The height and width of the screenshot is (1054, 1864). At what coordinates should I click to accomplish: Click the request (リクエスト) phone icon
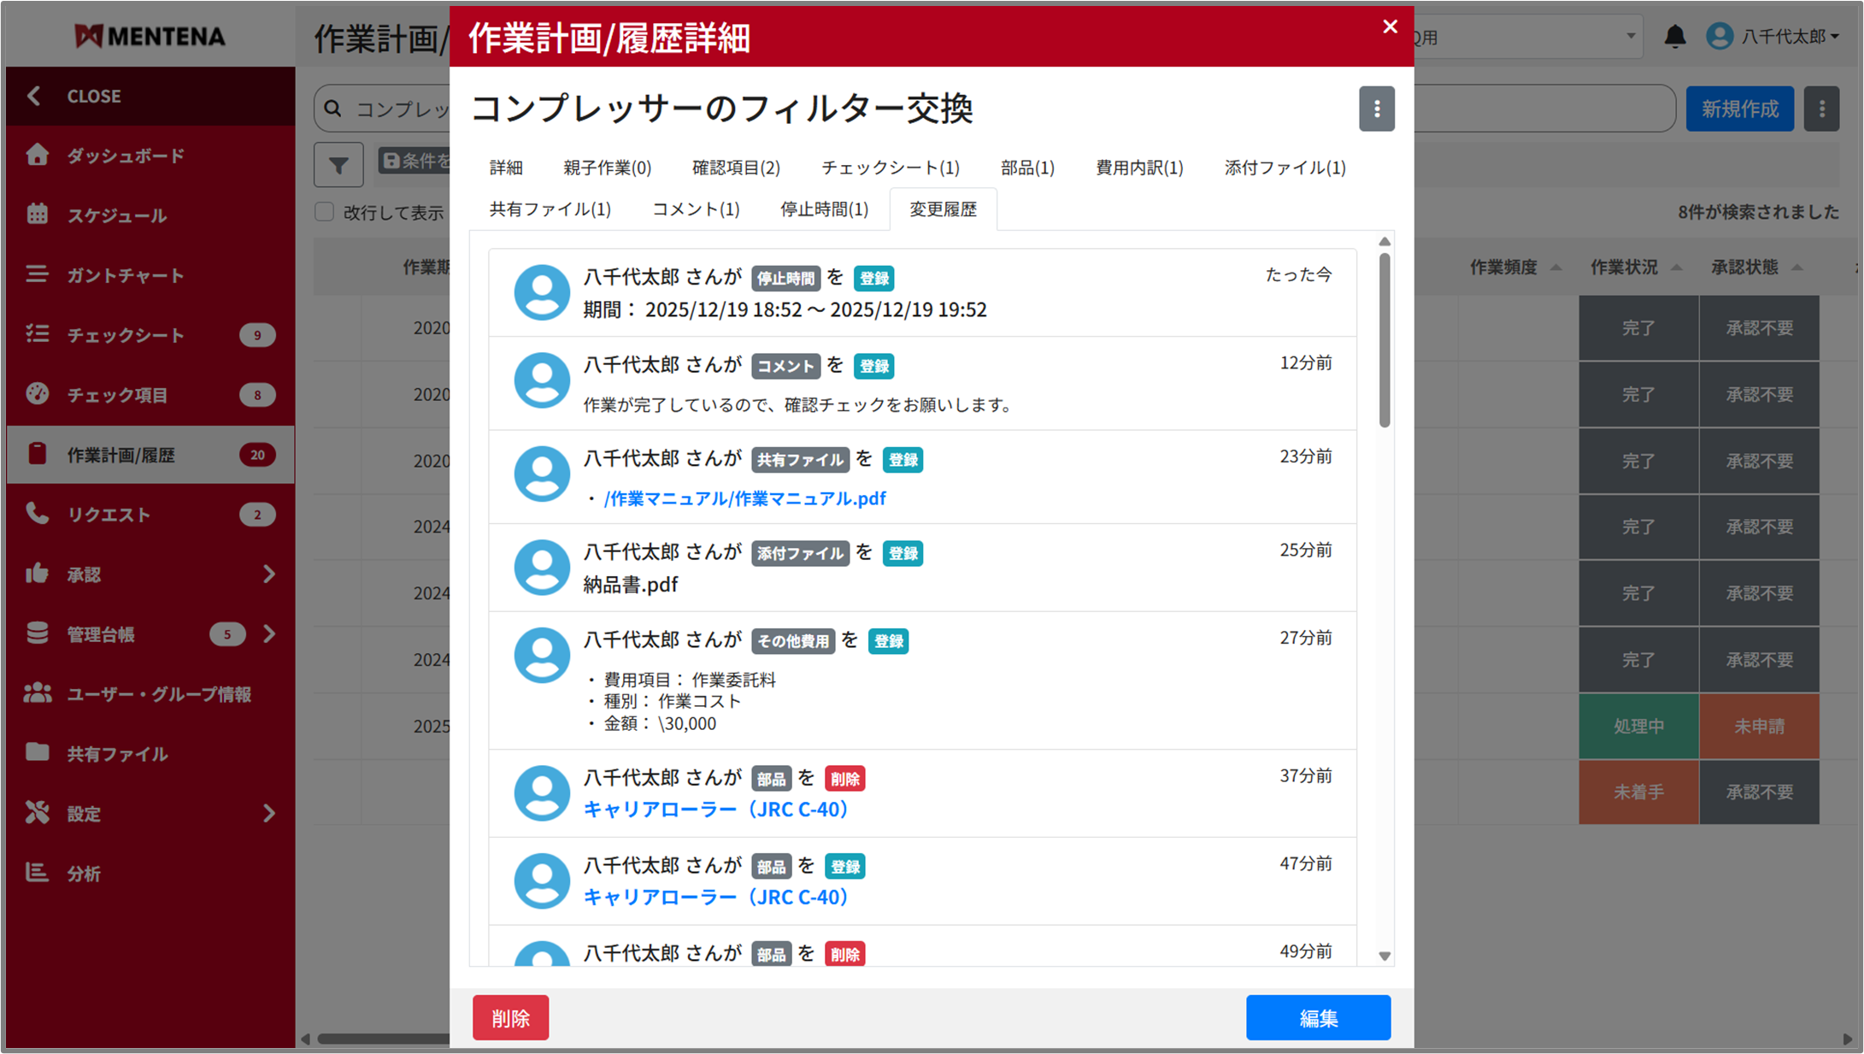click(x=38, y=514)
